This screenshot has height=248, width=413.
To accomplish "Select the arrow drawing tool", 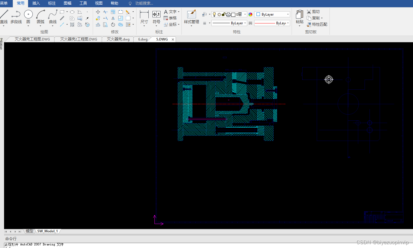I will point(87,18).
